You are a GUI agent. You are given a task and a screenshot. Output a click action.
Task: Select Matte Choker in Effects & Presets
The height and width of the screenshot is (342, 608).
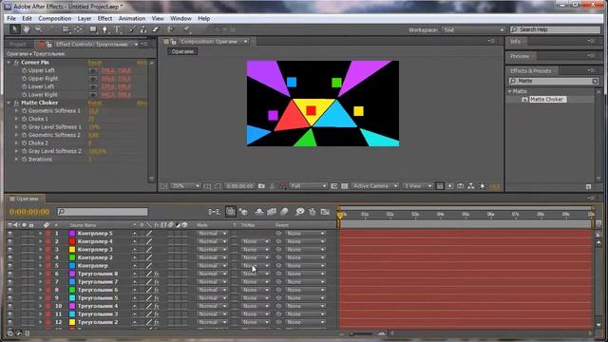point(546,100)
